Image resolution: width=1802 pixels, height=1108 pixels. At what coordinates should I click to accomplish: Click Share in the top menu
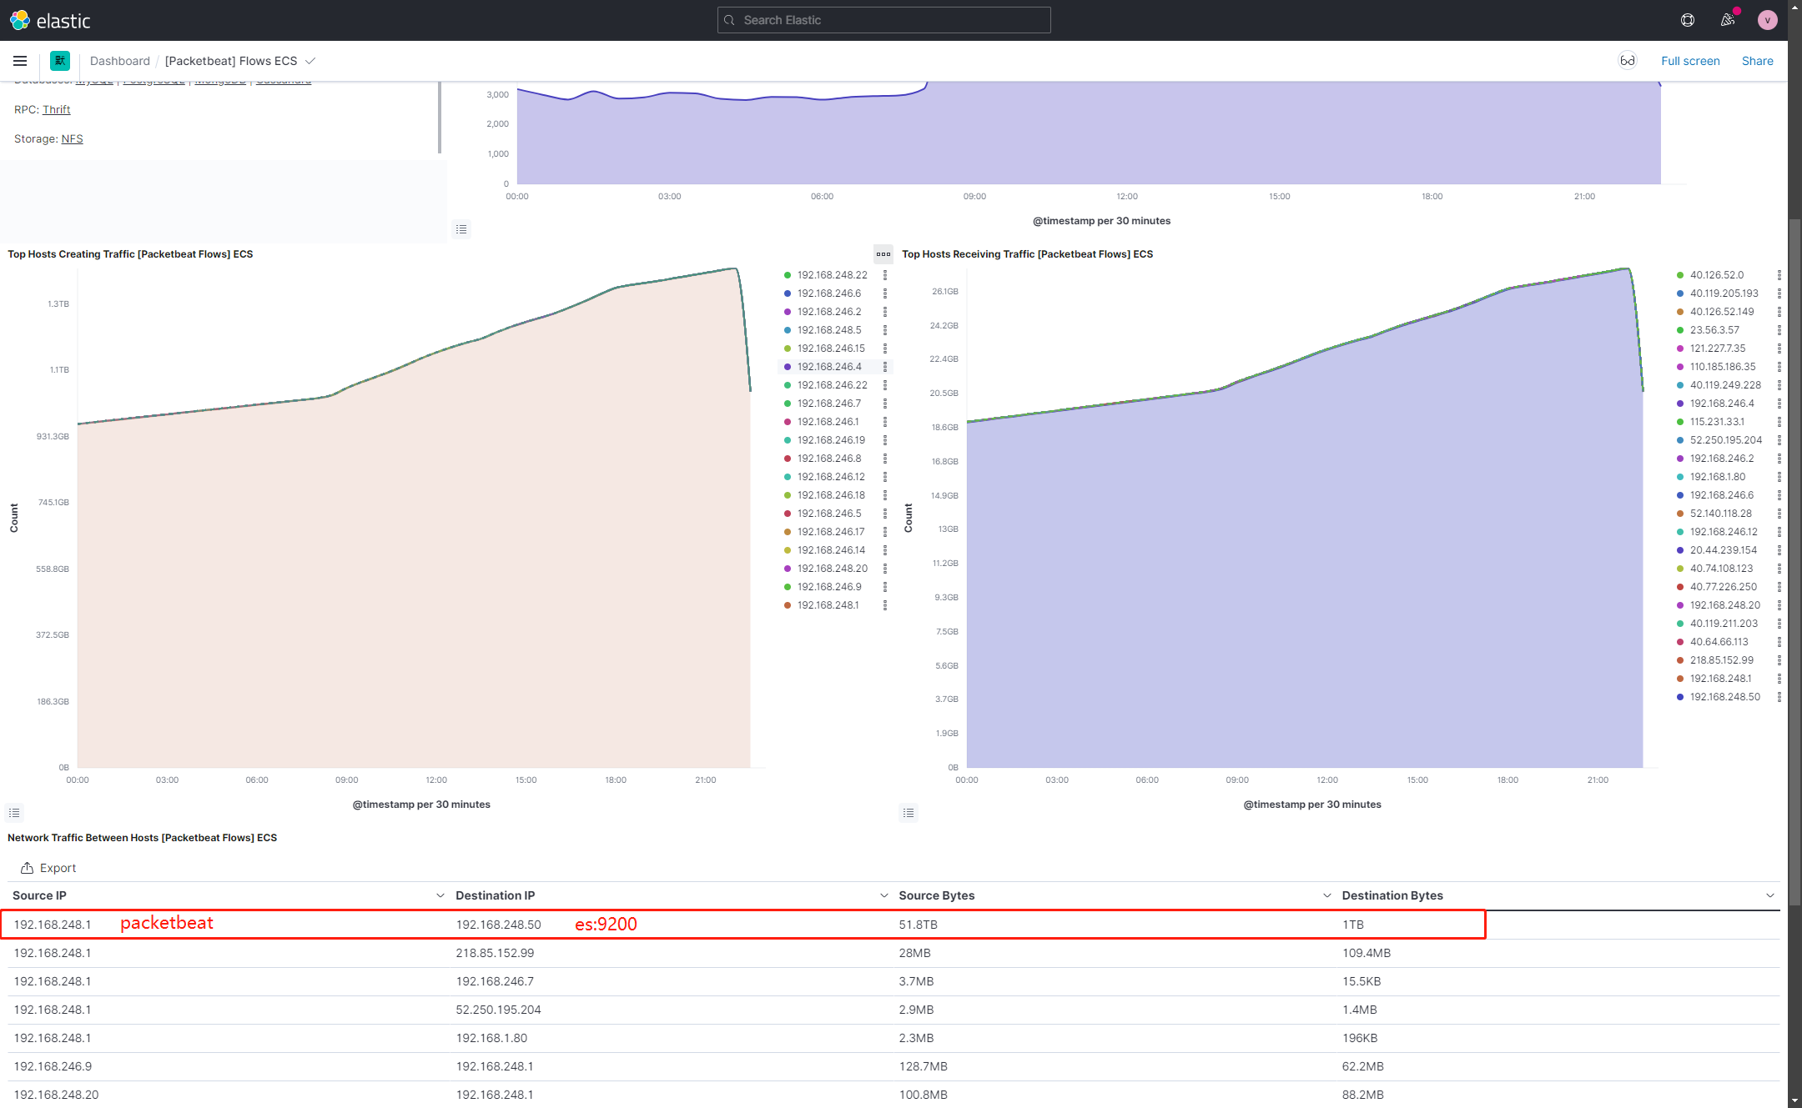[1757, 61]
